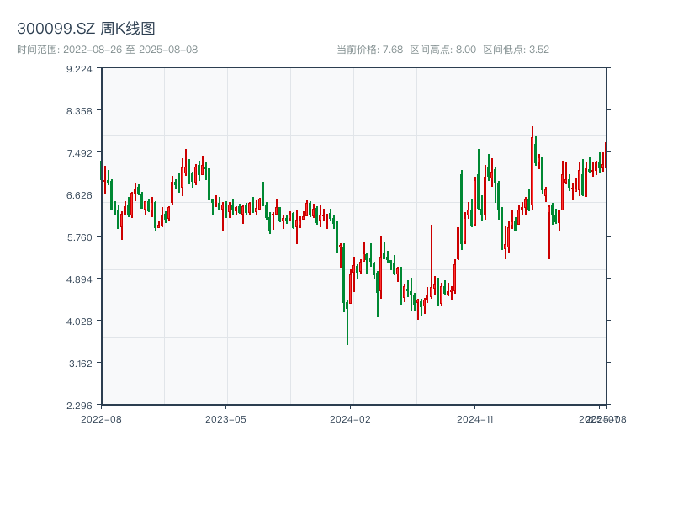Image resolution: width=673 pixels, height=505 pixels.
Task: Click the 2022-08 x-axis date label
Action: click(x=101, y=418)
